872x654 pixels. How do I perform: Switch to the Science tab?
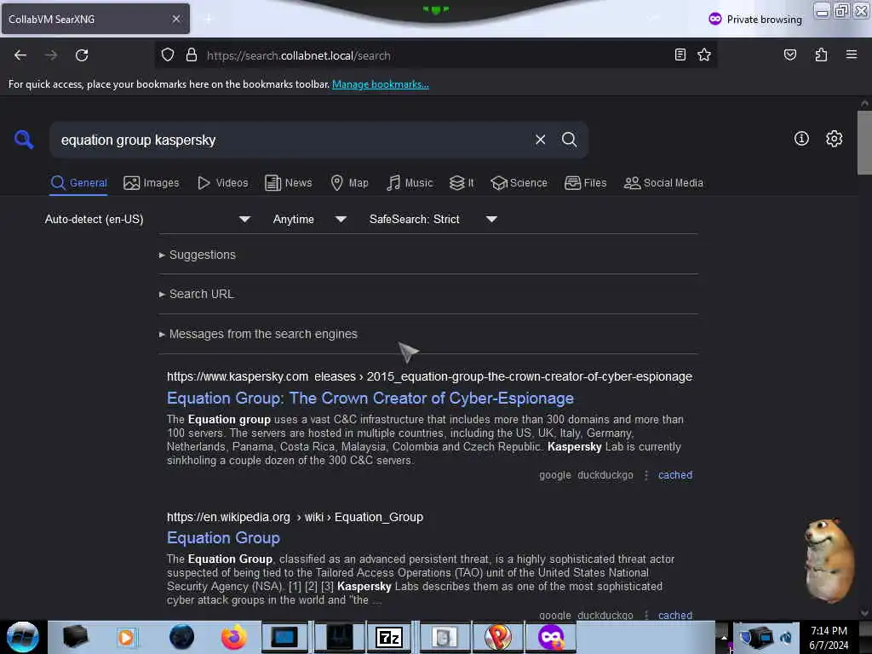(519, 183)
